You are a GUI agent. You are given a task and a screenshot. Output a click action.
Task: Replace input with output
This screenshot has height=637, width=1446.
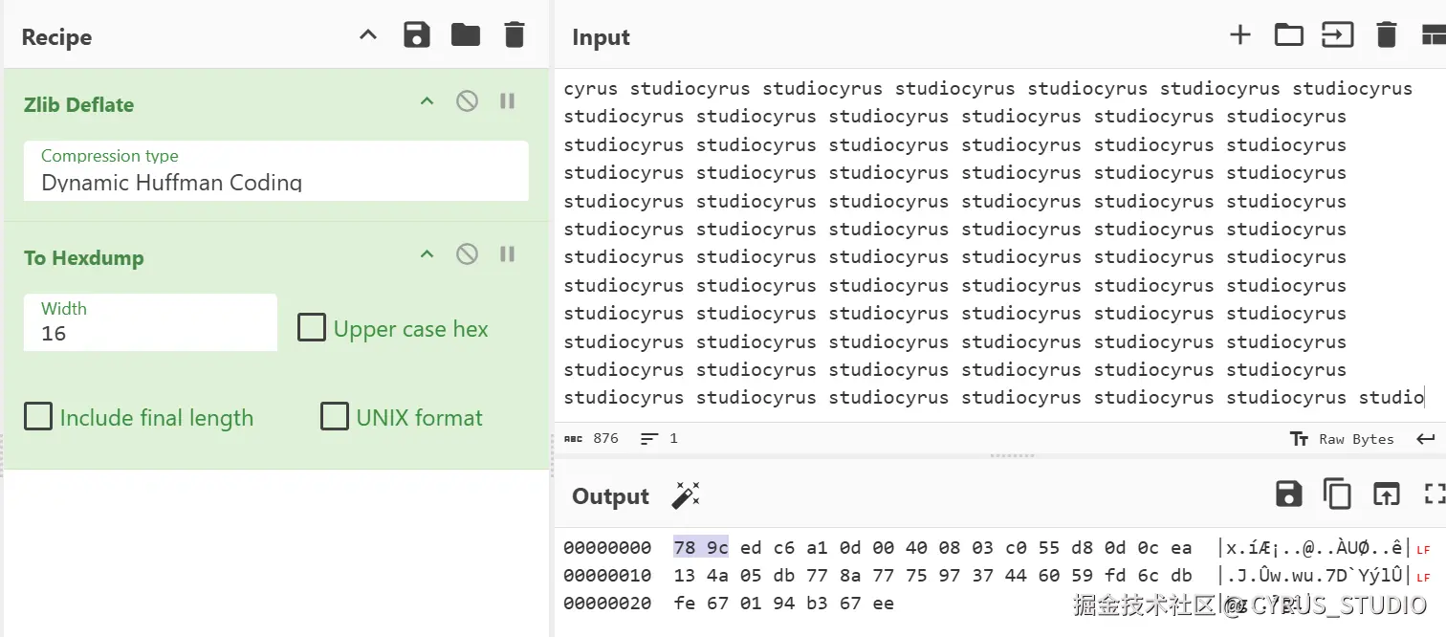pos(1386,494)
